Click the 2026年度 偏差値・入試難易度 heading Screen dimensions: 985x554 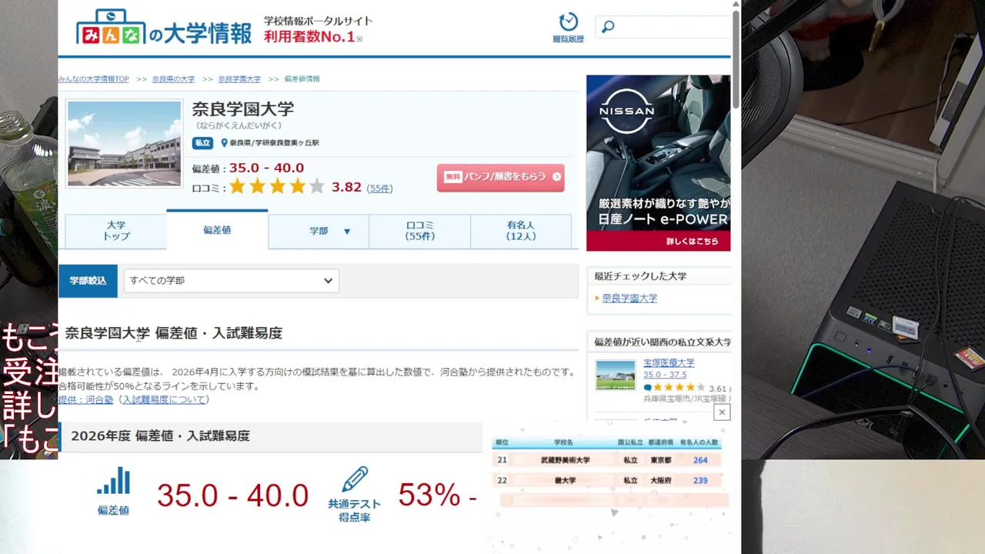160,436
